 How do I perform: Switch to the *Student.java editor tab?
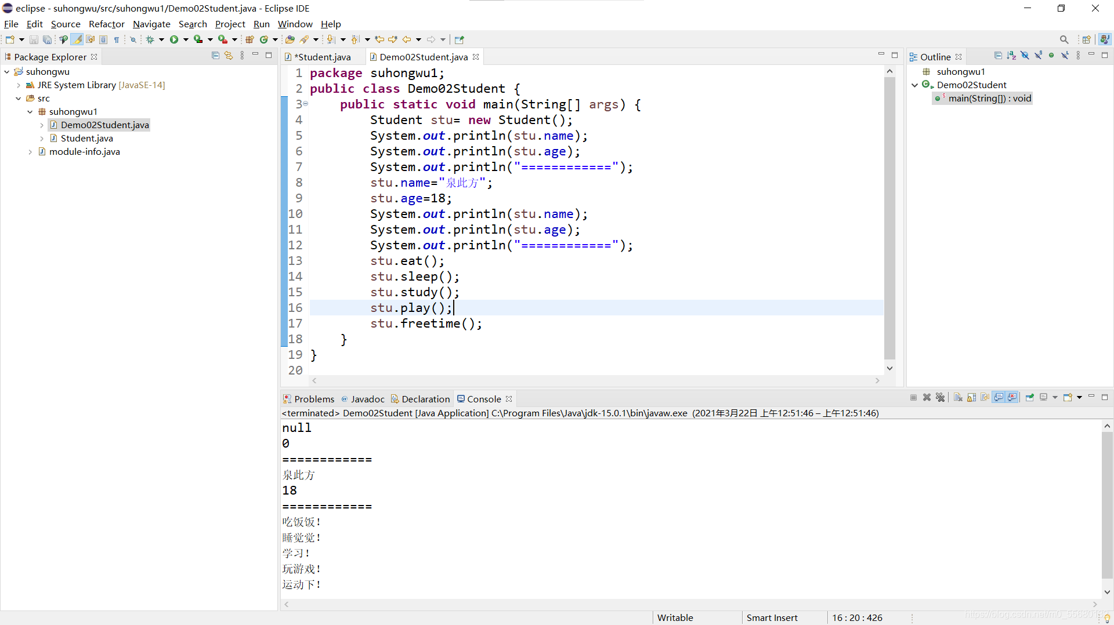tap(323, 57)
